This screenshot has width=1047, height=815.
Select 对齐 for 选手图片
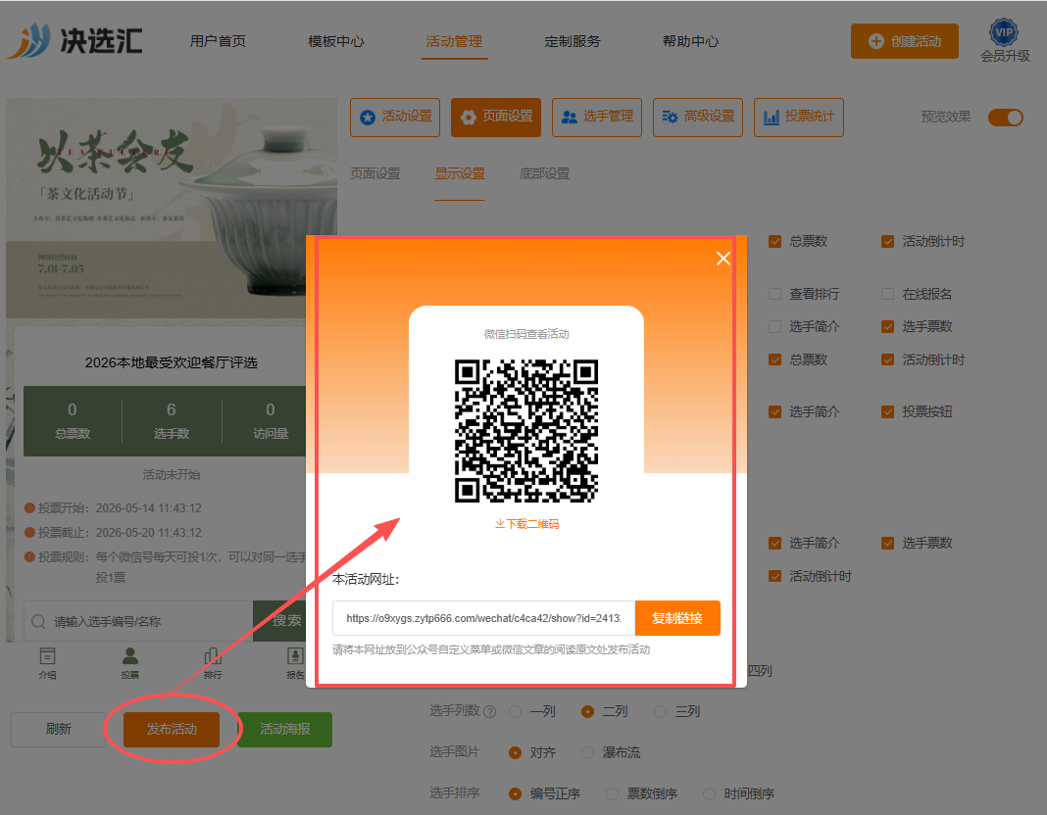(515, 753)
